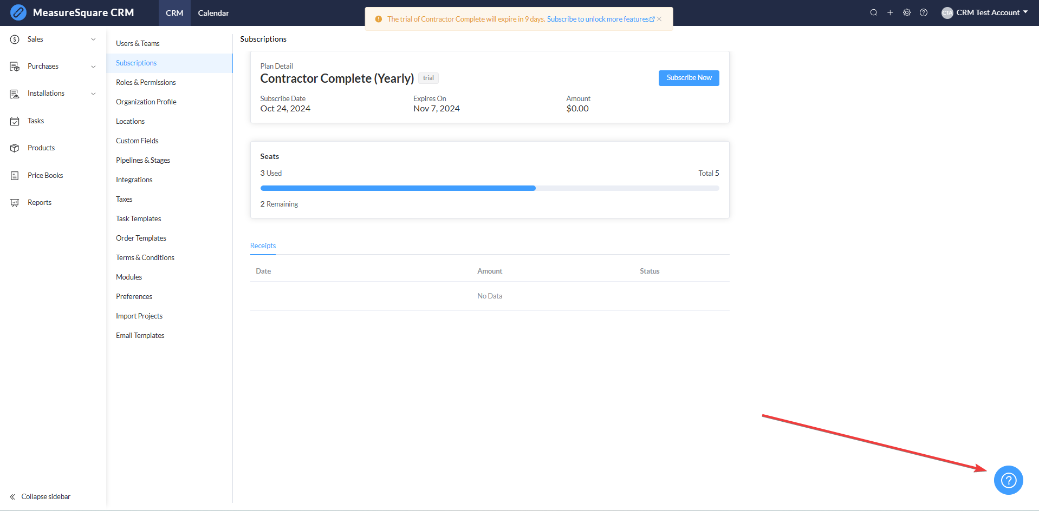Open Locations settings
This screenshot has height=511, width=1039.
[170, 122]
